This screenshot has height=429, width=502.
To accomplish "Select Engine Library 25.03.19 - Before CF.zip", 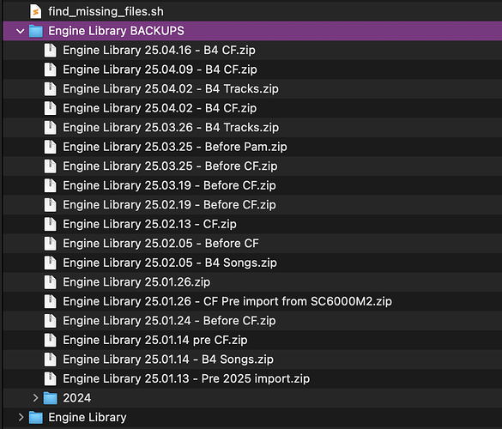I will pyautogui.click(x=169, y=185).
